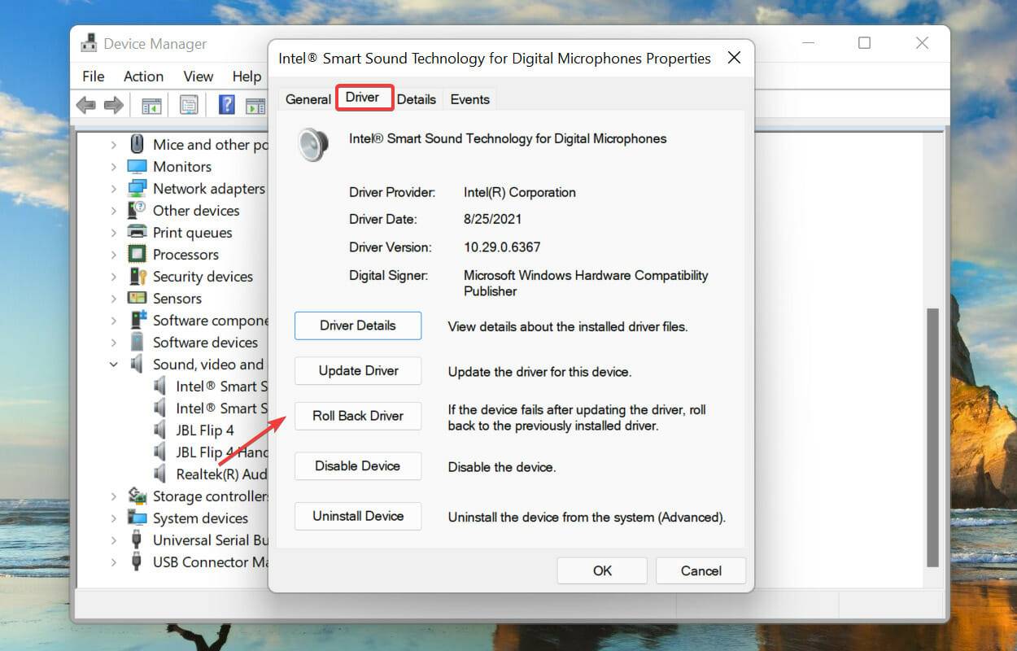Image resolution: width=1017 pixels, height=651 pixels.
Task: Click the forward arrow toolbar icon
Action: click(114, 105)
